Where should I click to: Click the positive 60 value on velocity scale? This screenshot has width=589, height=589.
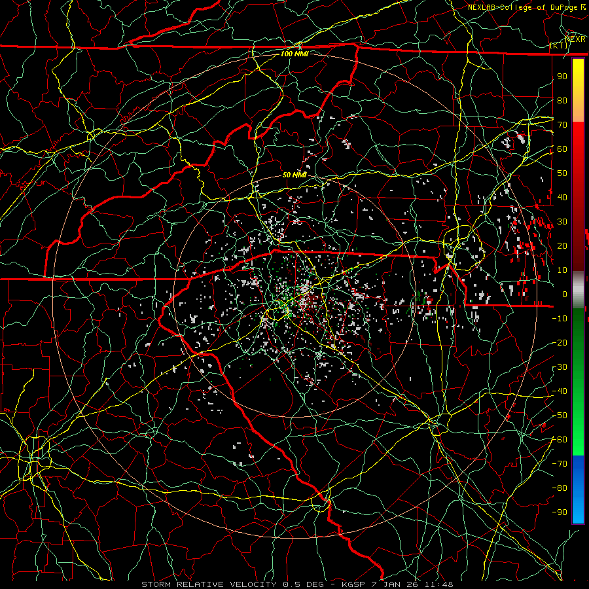click(x=562, y=149)
